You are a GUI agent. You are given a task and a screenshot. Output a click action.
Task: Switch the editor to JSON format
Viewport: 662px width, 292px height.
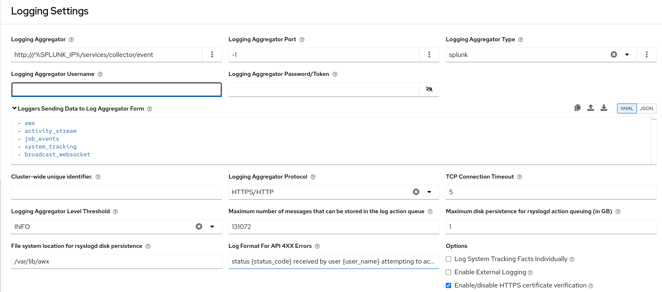click(646, 108)
